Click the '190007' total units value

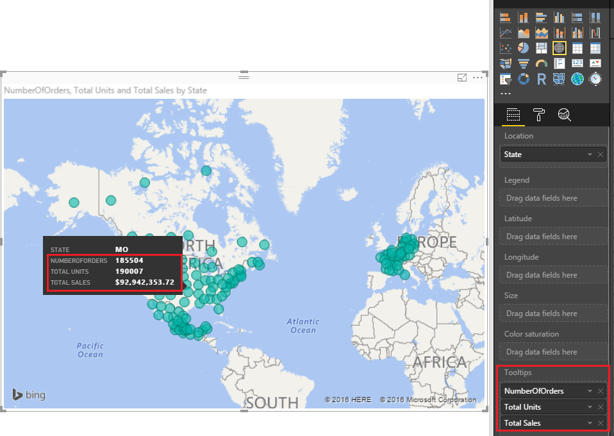(129, 271)
